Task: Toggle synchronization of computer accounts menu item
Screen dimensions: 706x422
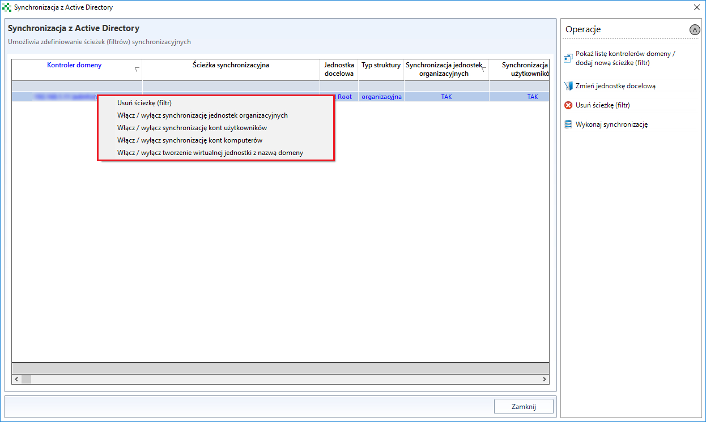Action: pyautogui.click(x=190, y=140)
